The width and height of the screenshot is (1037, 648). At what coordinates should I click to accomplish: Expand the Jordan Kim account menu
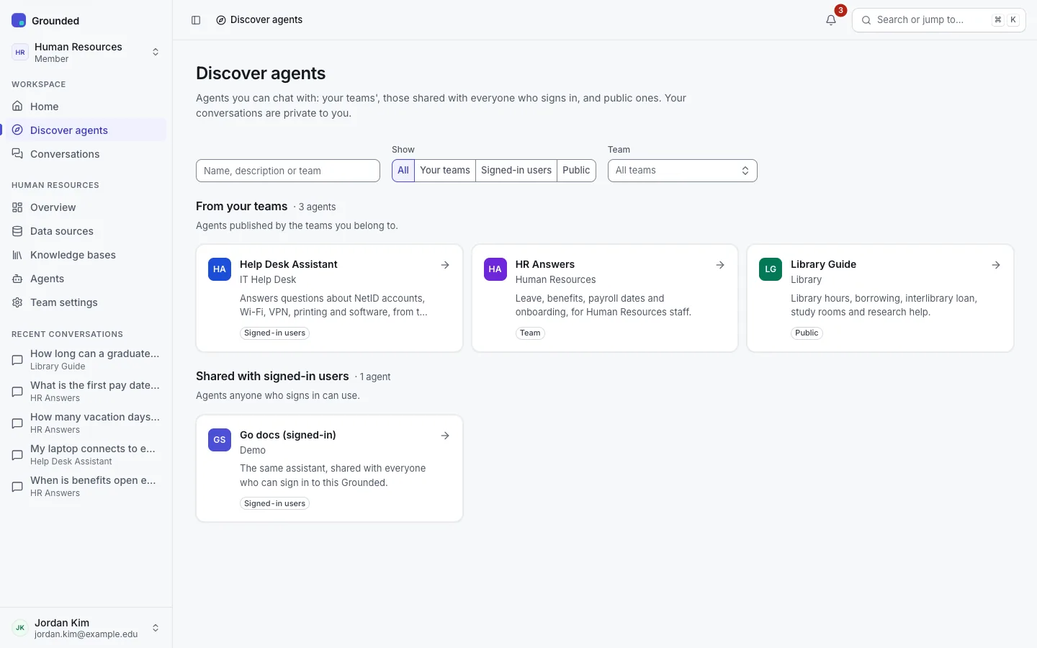(x=86, y=628)
